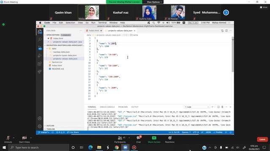The image size is (270, 151).
Task: Open Zoom Reactions
Action: click(x=170, y=139)
